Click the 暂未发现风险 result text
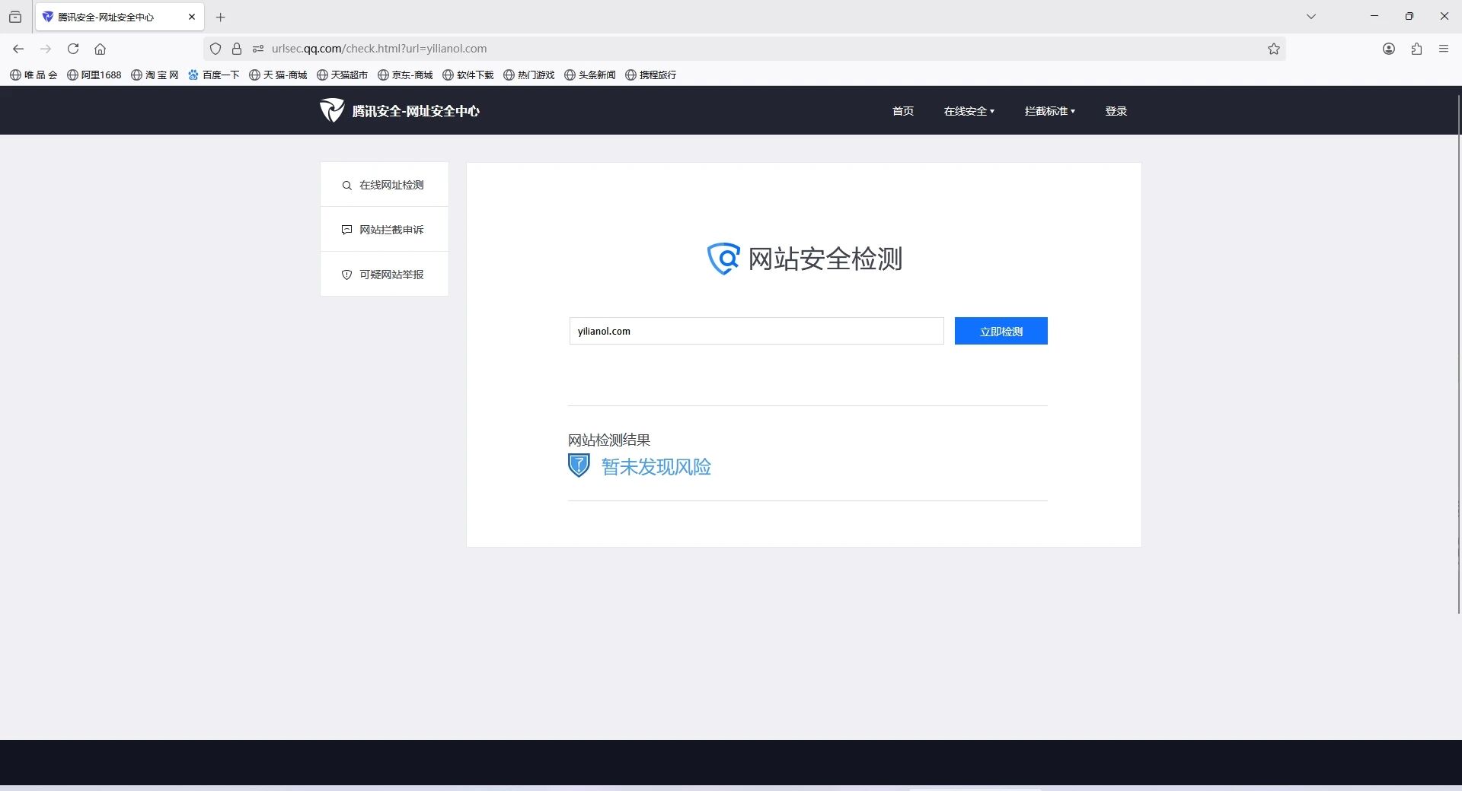 tap(656, 466)
